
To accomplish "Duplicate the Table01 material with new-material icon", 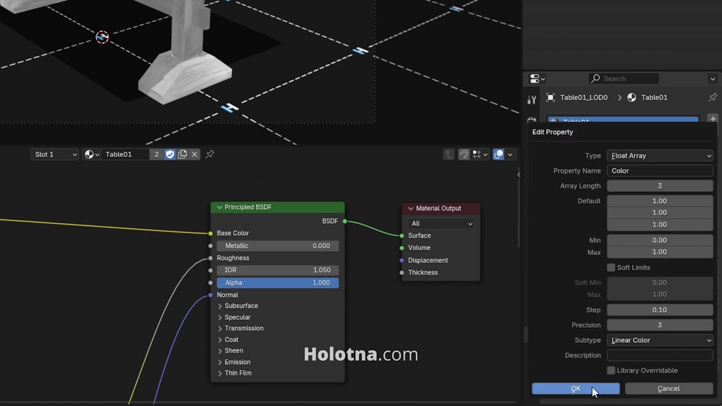I will [x=182, y=155].
